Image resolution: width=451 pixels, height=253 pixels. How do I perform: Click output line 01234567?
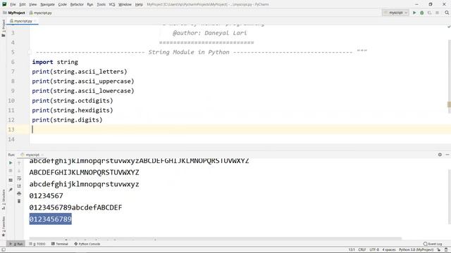pyautogui.click(x=46, y=195)
